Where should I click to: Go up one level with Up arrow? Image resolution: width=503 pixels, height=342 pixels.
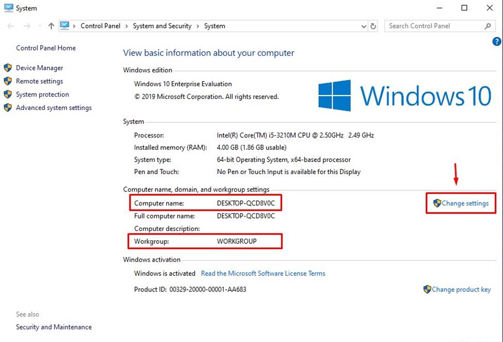pyautogui.click(x=51, y=26)
